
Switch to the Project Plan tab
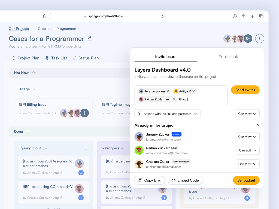[x=26, y=58]
